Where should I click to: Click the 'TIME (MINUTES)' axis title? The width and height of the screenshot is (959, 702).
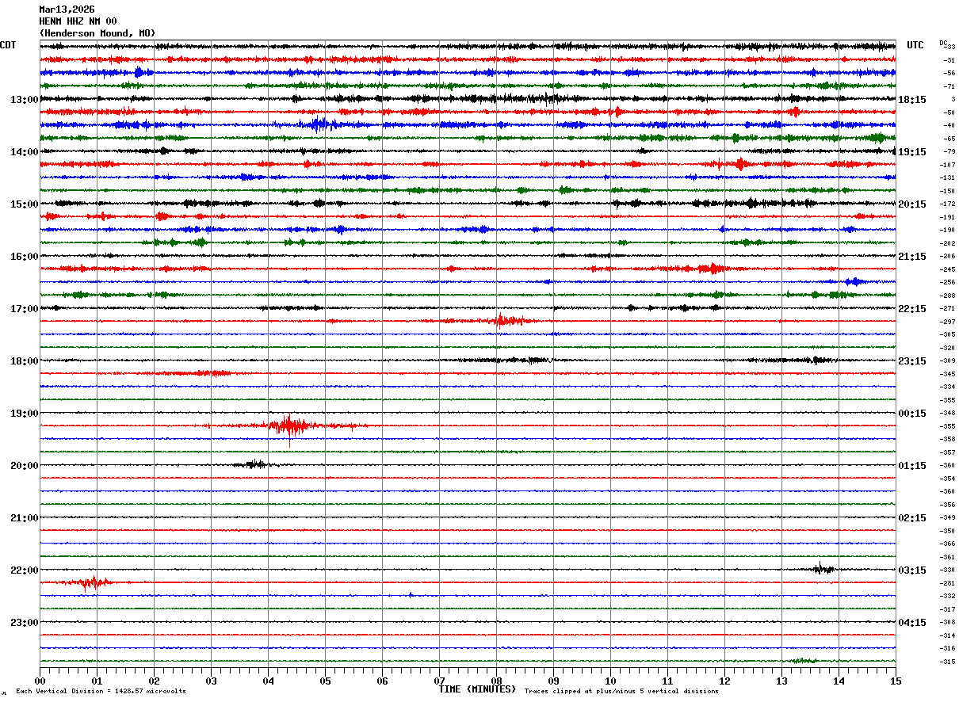coord(477,689)
